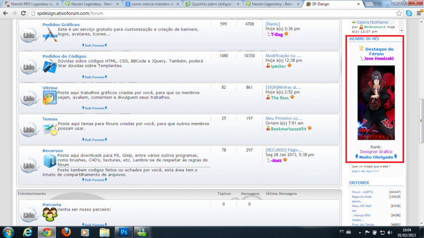Screen dimensions: 424x238
Task: Open the Vitrine forum link
Action: [x=50, y=88]
